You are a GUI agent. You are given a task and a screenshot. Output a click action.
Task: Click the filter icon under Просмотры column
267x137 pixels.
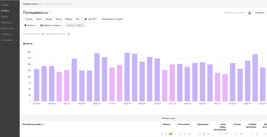pos(200,134)
